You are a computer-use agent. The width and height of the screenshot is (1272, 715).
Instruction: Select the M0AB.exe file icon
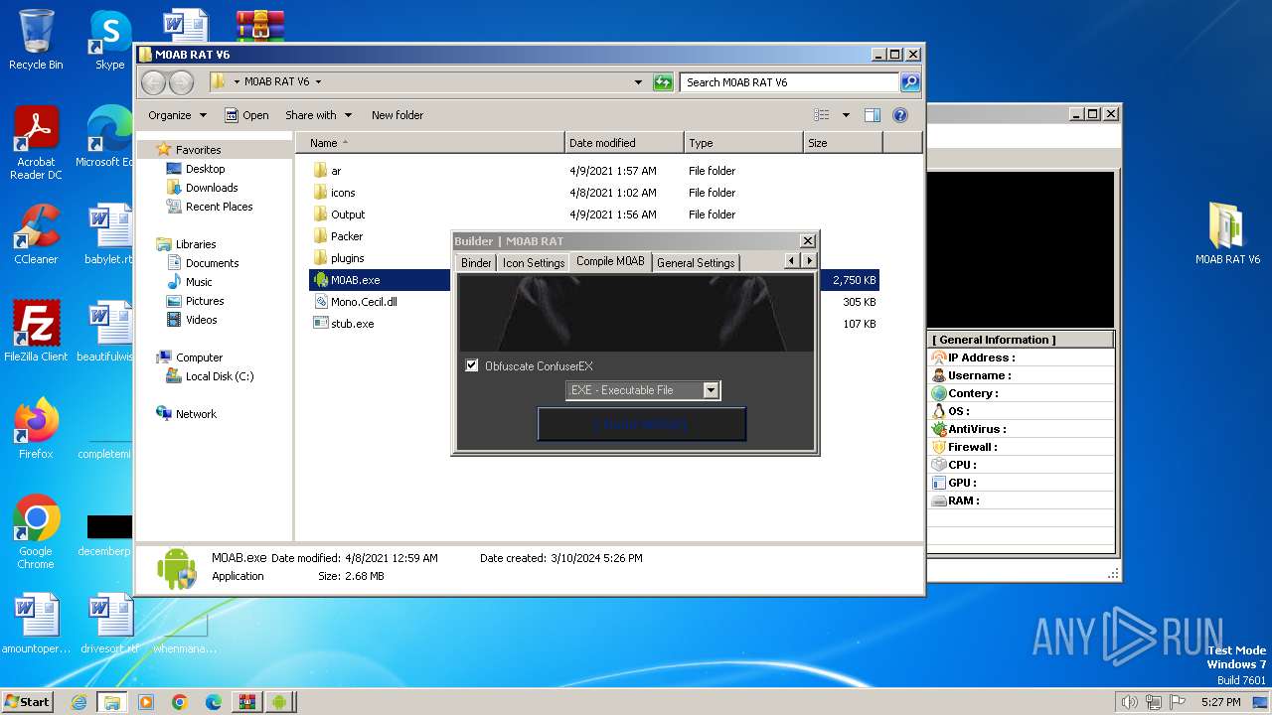click(321, 280)
